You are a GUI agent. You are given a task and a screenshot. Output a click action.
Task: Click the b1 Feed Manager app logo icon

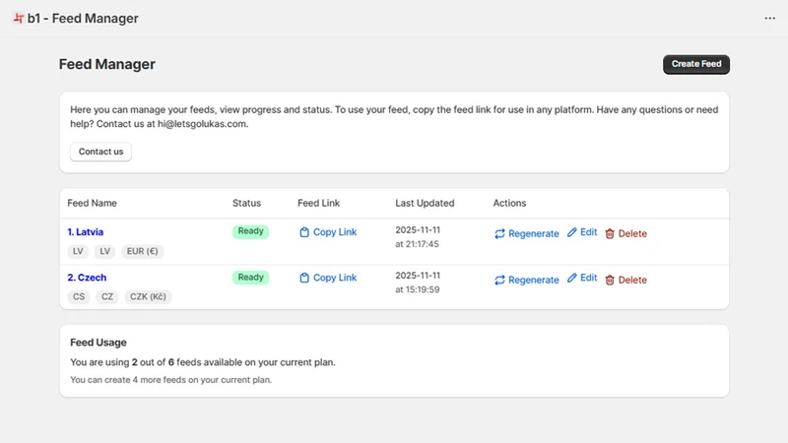click(x=19, y=18)
